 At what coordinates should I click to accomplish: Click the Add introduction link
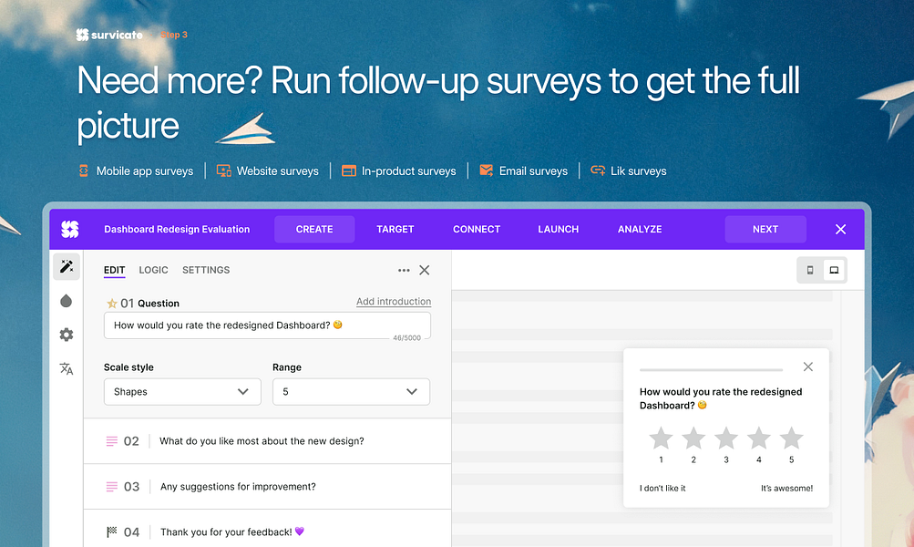[x=393, y=301]
